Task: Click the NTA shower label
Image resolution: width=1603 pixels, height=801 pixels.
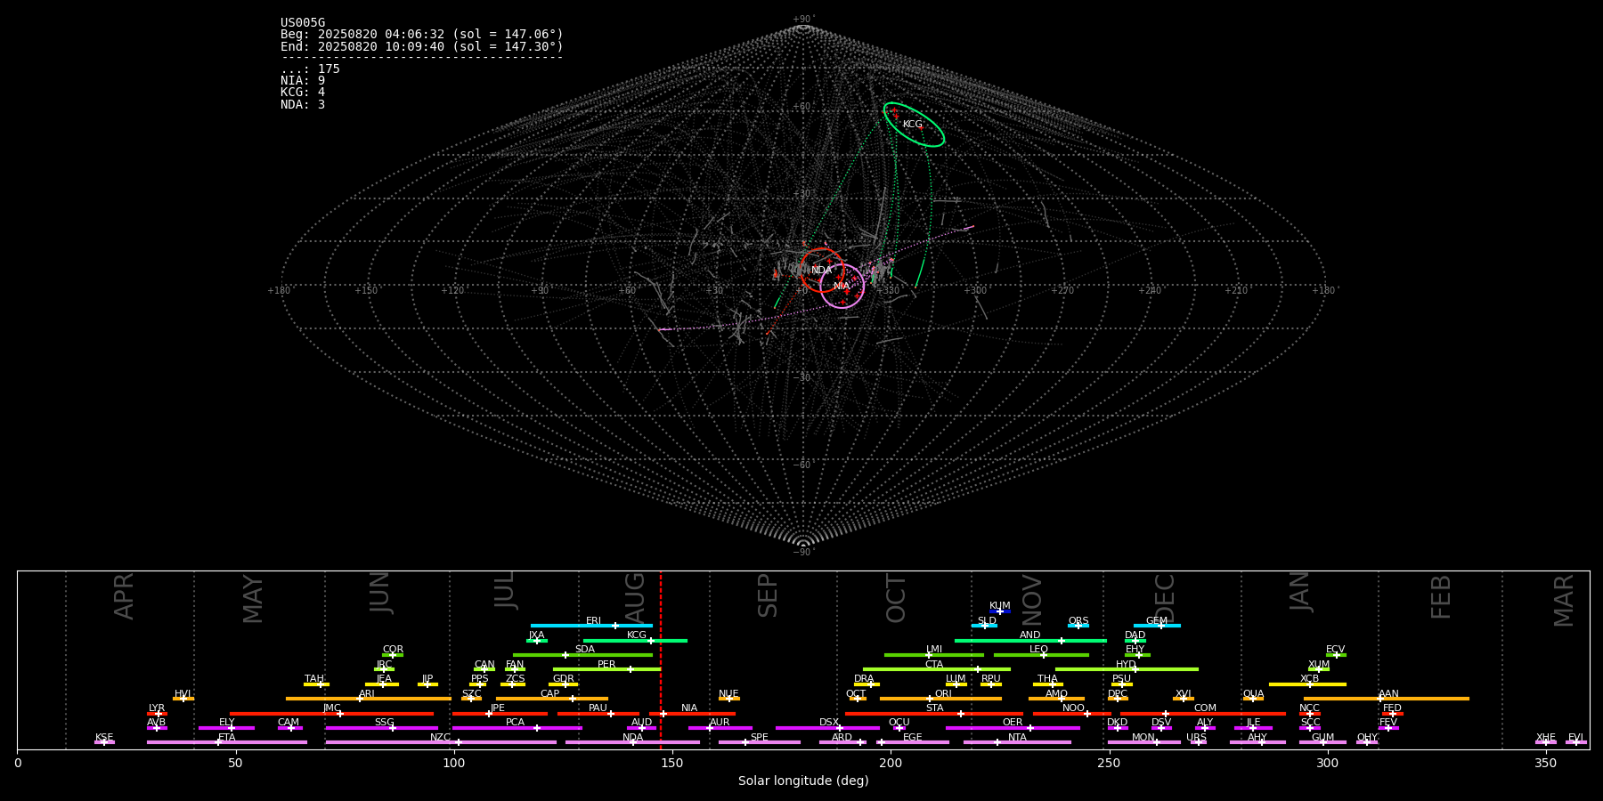Action: 1017,738
